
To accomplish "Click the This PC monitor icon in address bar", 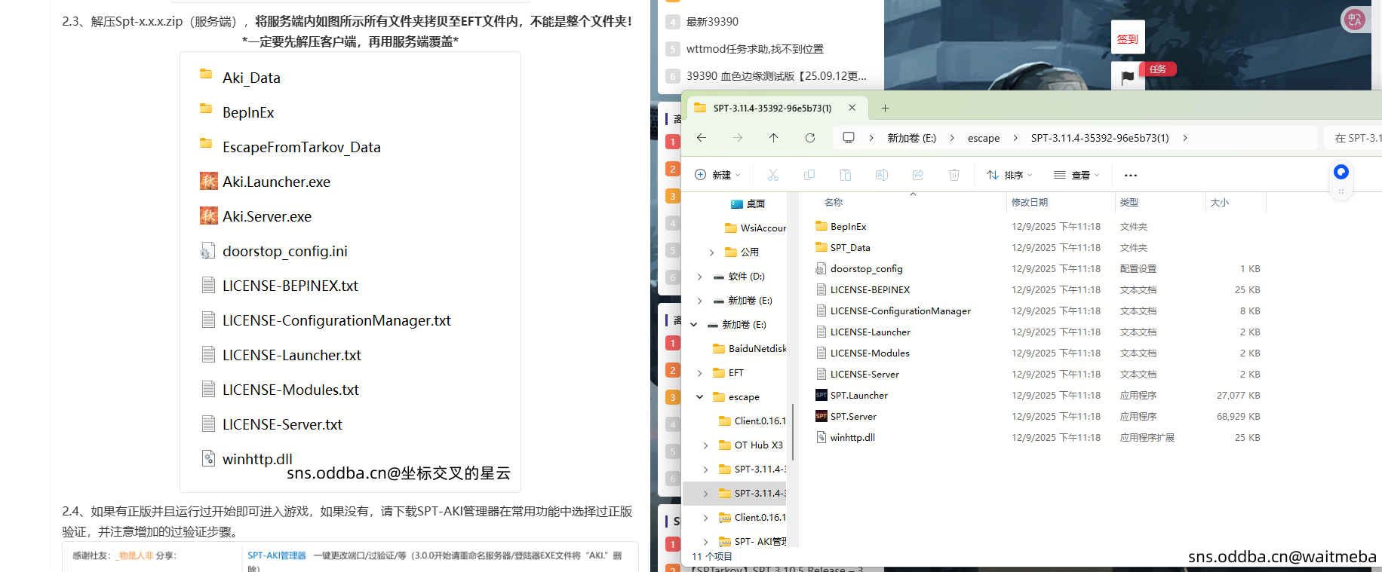I will pos(849,138).
